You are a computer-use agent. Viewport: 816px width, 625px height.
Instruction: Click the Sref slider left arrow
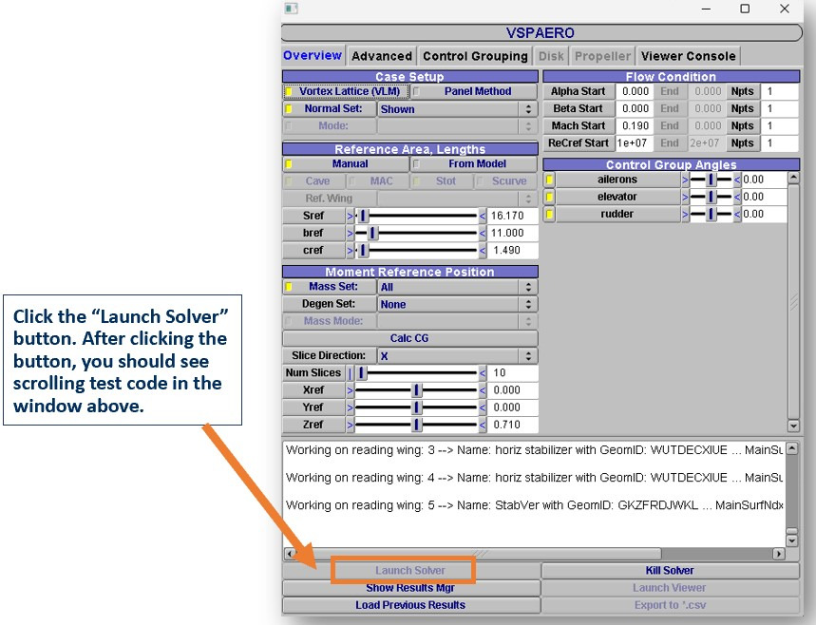tap(350, 216)
